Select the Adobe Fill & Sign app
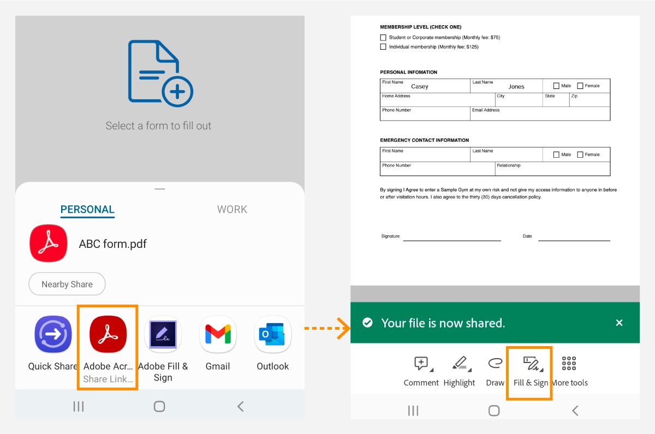 [x=163, y=334]
